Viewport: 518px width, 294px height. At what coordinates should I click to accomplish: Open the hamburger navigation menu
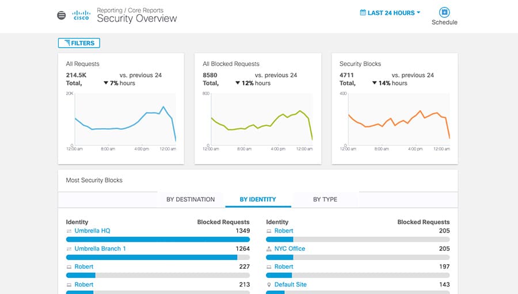pyautogui.click(x=62, y=15)
